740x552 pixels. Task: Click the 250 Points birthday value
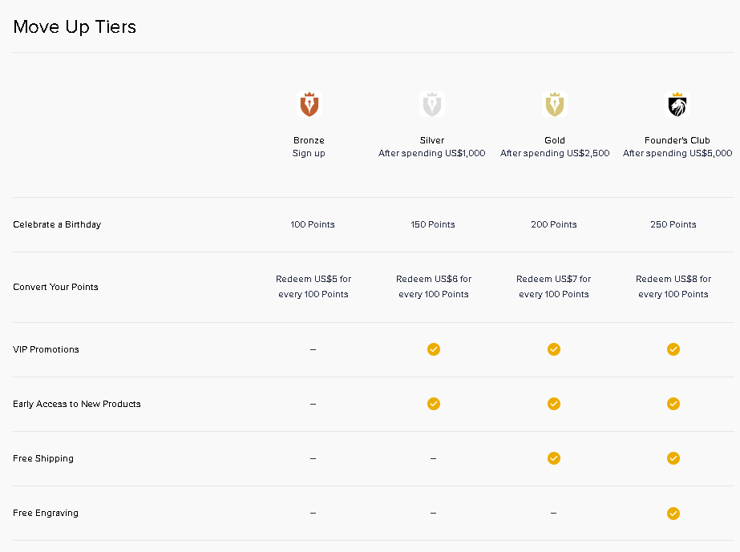673,224
